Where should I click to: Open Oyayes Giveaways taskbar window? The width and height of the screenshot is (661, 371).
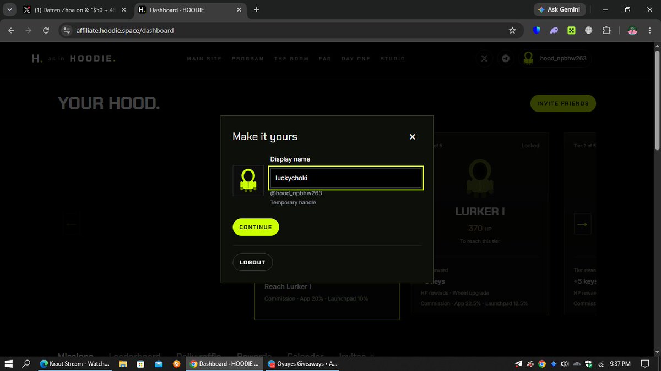[303, 363]
